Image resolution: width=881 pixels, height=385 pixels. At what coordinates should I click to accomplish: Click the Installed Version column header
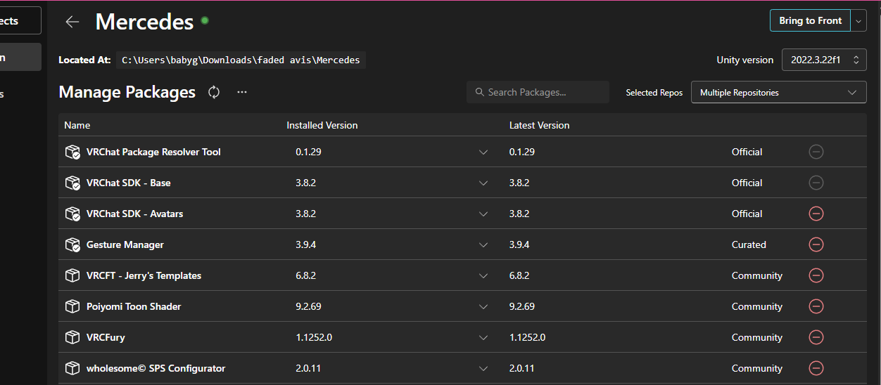322,125
